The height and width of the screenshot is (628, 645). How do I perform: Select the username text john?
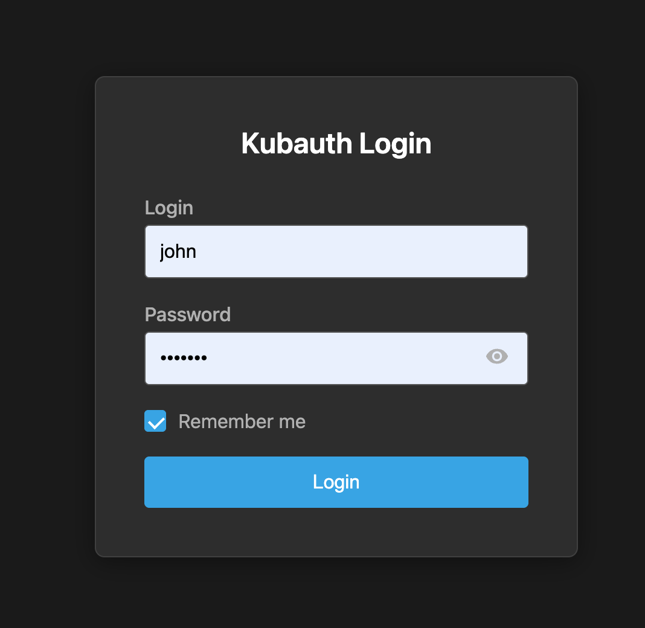178,251
